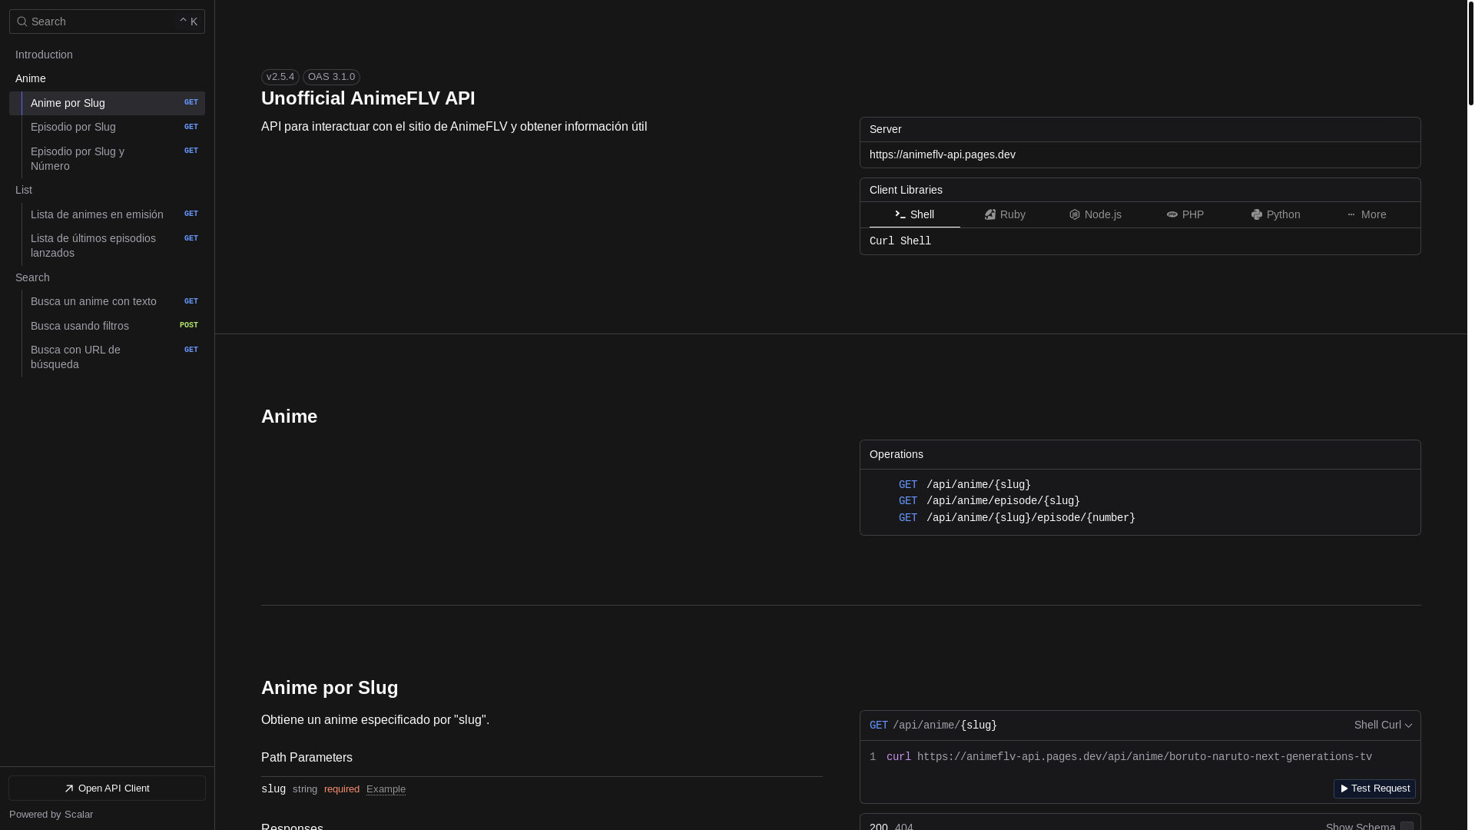Select the 200 response tab
Screen dimensions: 1475x830
879,826
